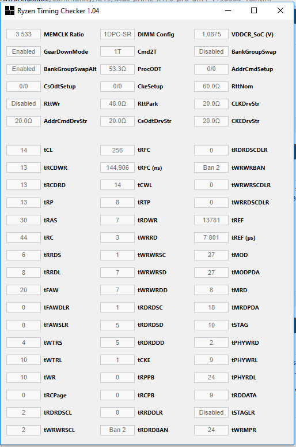This screenshot has width=296, height=447.
Task: Select the tSTAGLR Disabled field
Action: click(x=211, y=412)
